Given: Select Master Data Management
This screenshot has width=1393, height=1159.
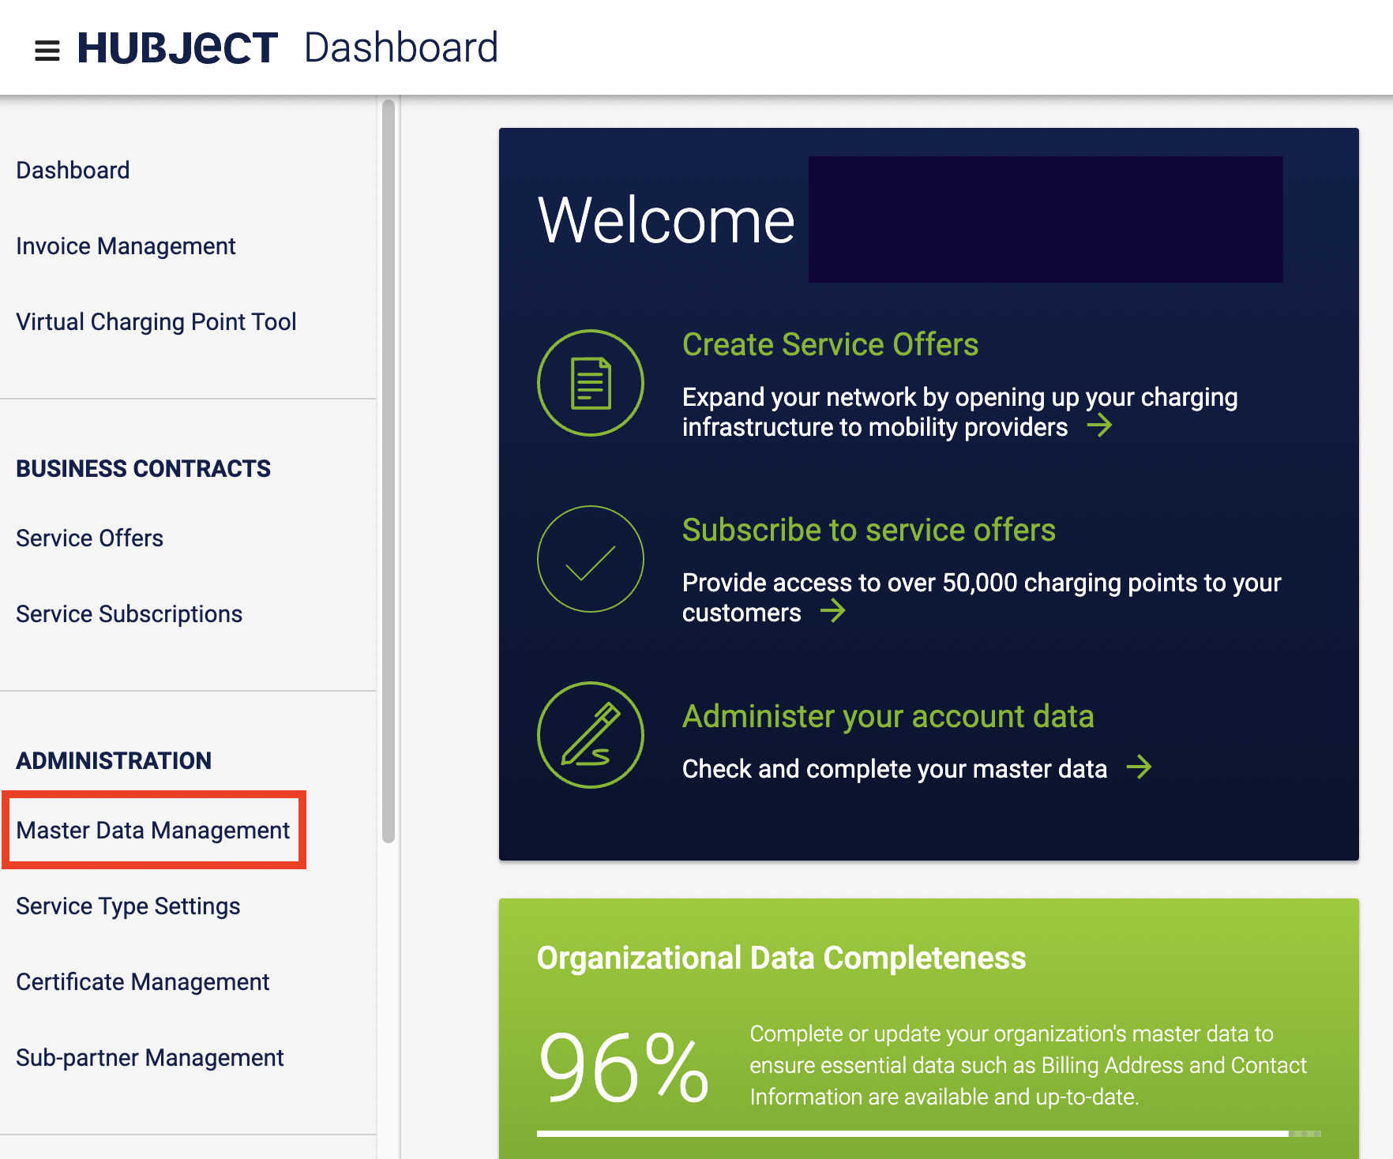Looking at the screenshot, I should pos(153,831).
